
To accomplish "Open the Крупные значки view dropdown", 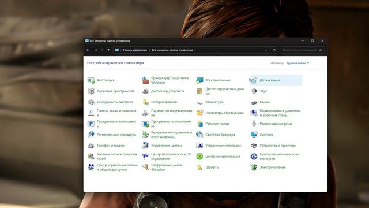I will point(298,63).
